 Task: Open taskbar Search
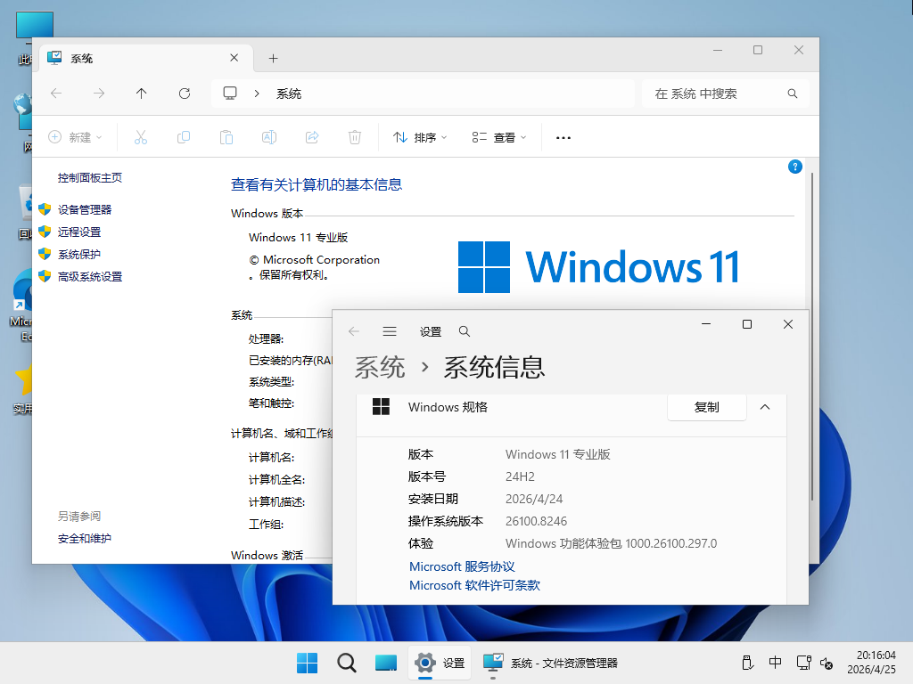(347, 663)
